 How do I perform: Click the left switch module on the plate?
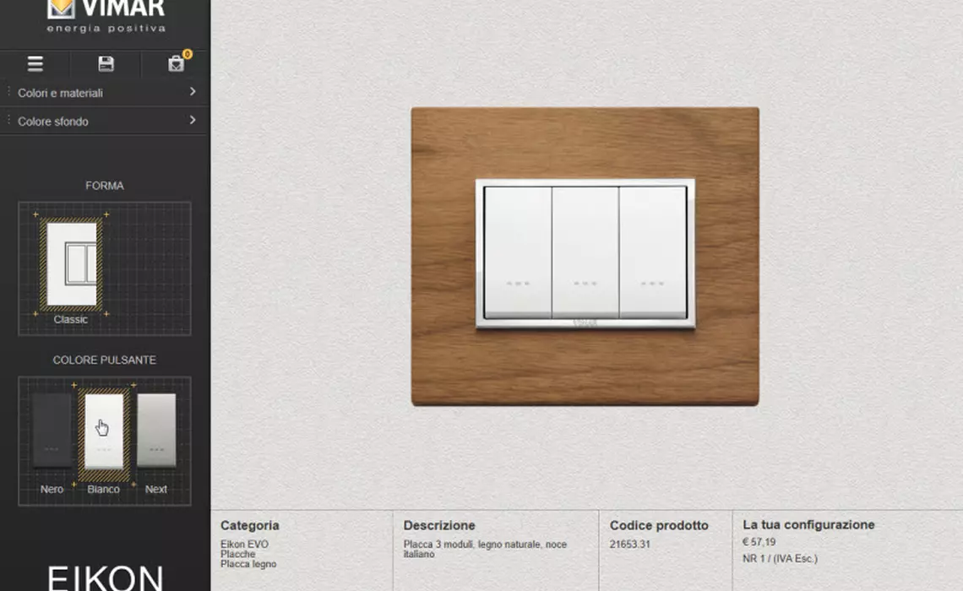pos(518,252)
